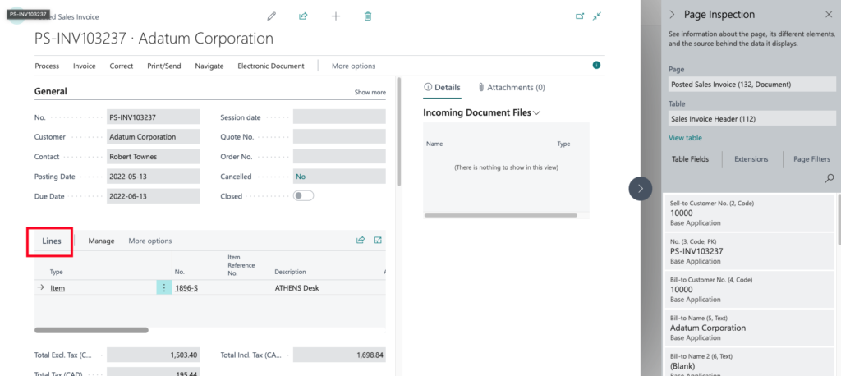Click Show more in General section

(x=370, y=92)
